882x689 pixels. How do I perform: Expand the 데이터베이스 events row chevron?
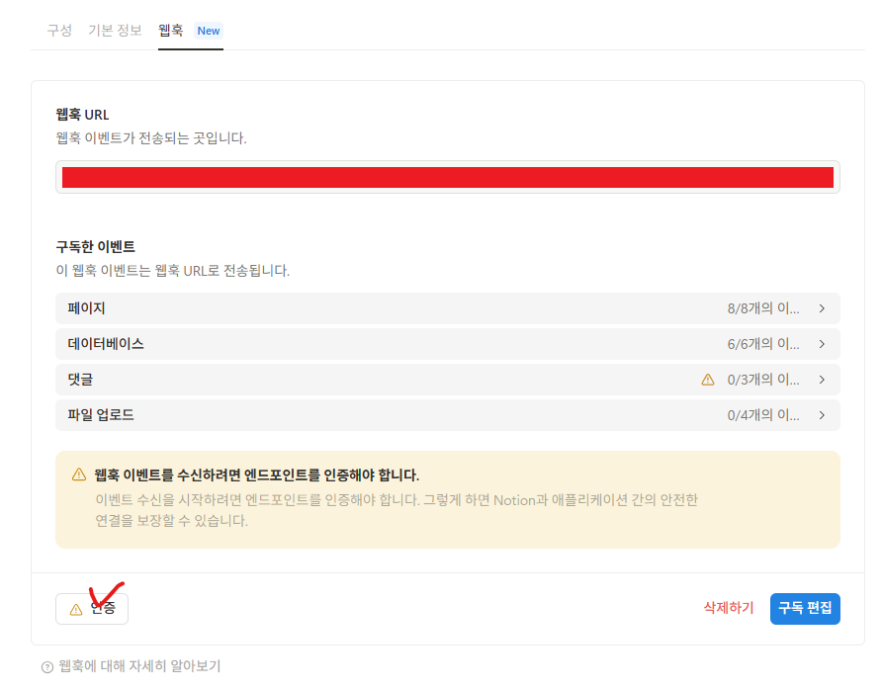coord(822,344)
